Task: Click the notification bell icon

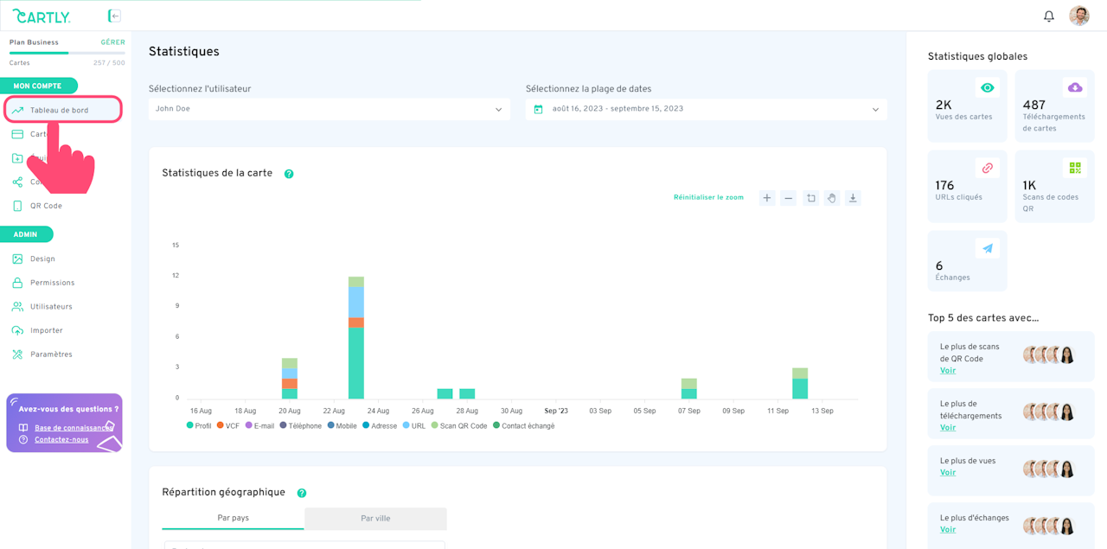Action: (1049, 16)
